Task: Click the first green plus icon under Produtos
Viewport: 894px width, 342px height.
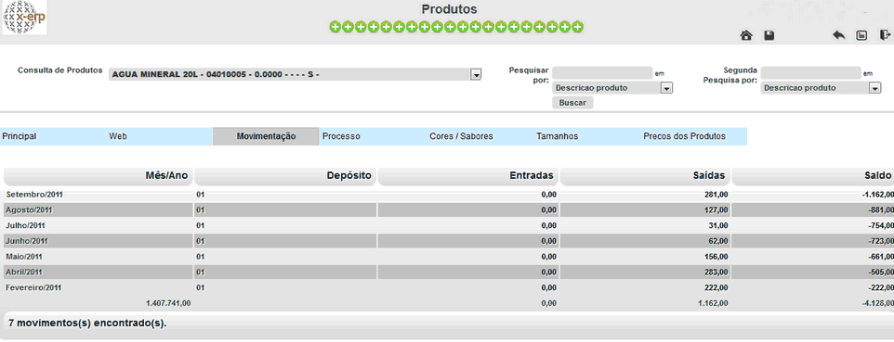Action: coord(335,27)
